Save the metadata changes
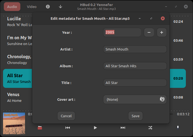This screenshot has width=193, height=137. pos(136,116)
